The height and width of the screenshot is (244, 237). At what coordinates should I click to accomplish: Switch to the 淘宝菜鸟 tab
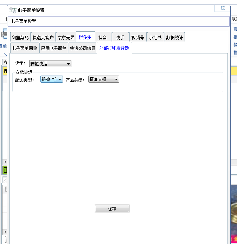tap(20, 38)
